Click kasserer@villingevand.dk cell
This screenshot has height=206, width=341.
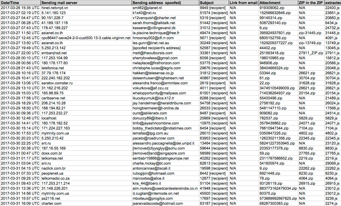tap(165, 28)
